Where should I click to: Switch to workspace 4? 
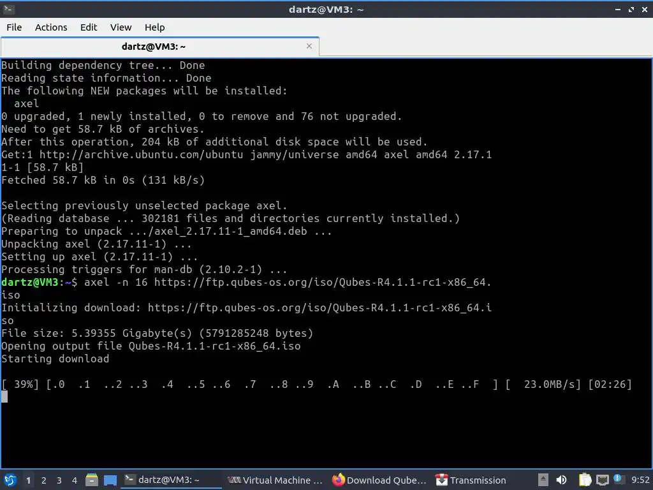[x=75, y=480]
